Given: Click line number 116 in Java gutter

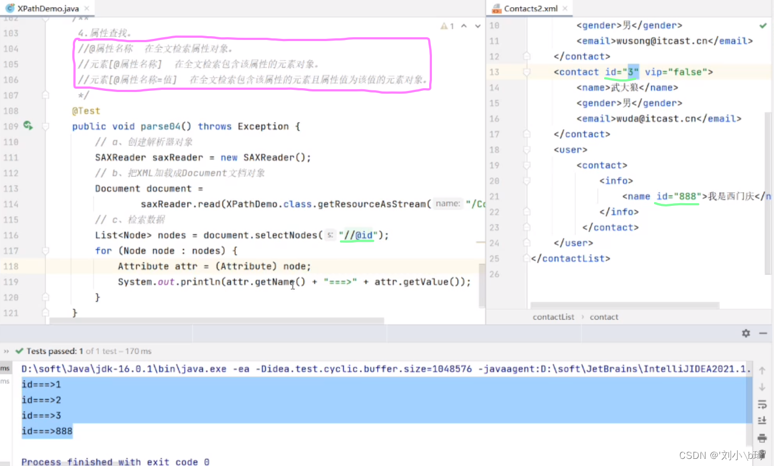Looking at the screenshot, I should (x=11, y=235).
